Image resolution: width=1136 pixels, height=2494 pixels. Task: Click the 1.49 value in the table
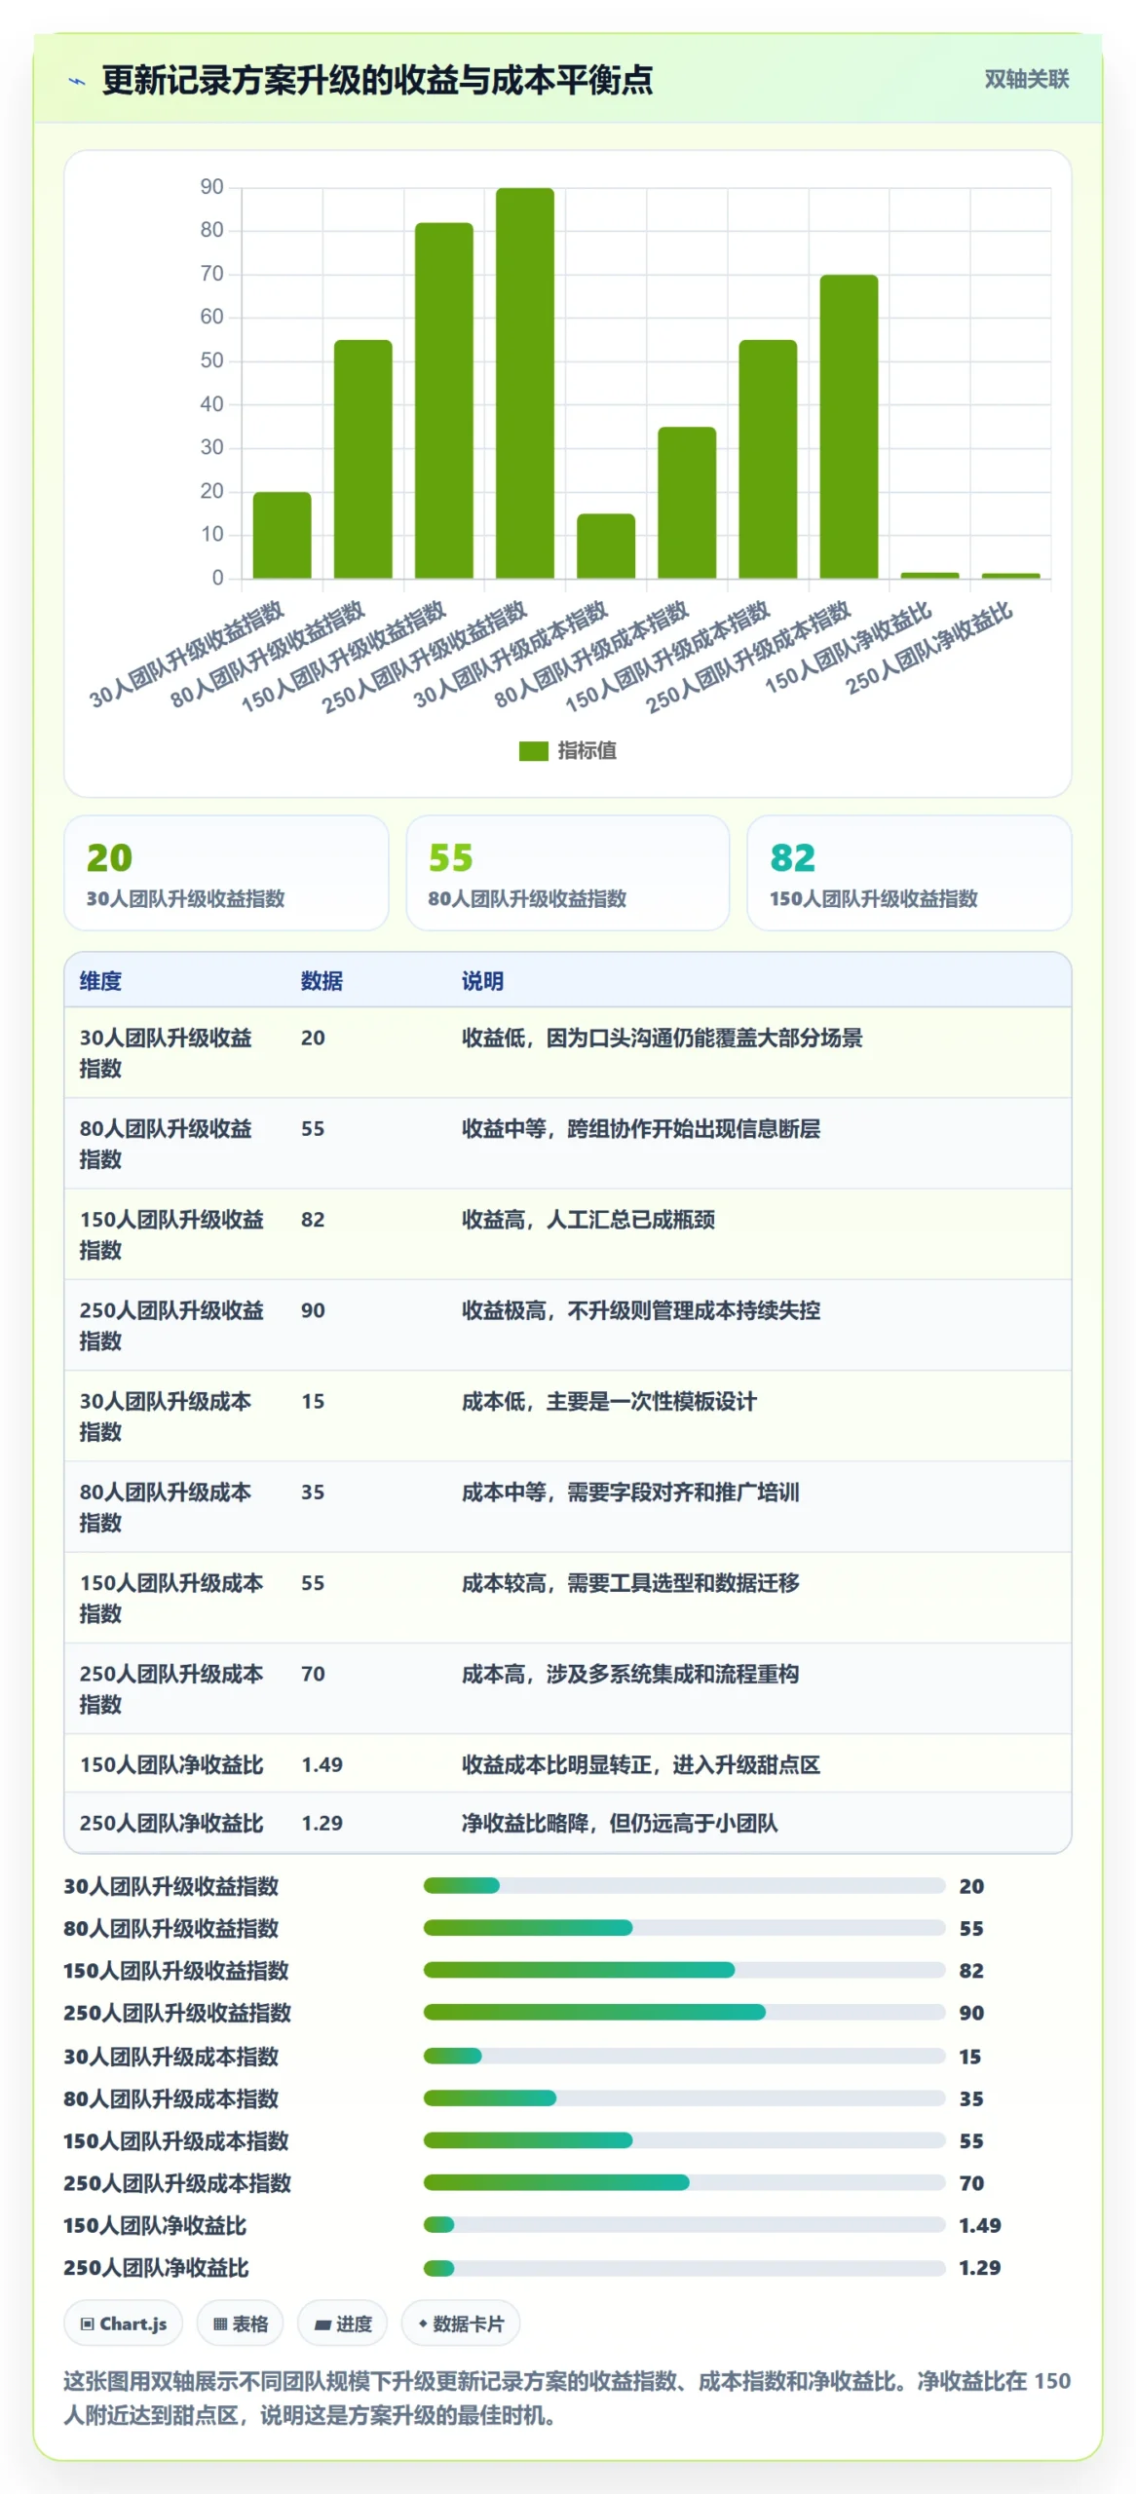point(322,1764)
